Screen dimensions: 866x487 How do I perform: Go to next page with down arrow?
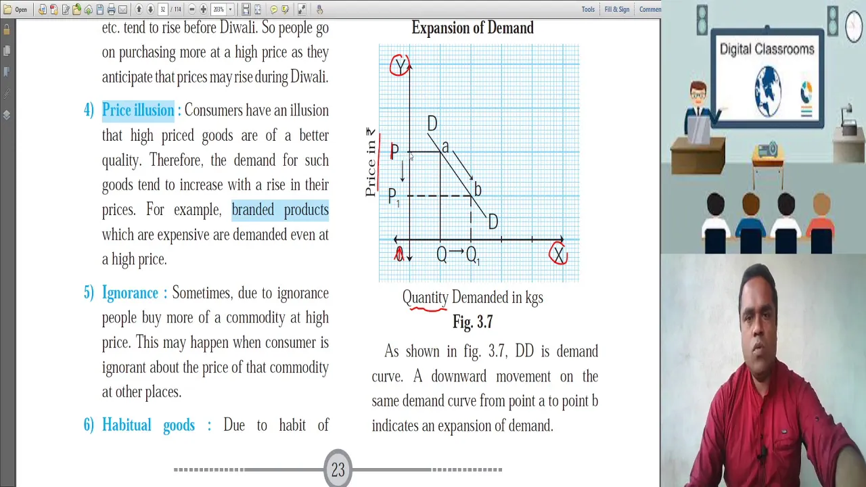pyautogui.click(x=150, y=9)
